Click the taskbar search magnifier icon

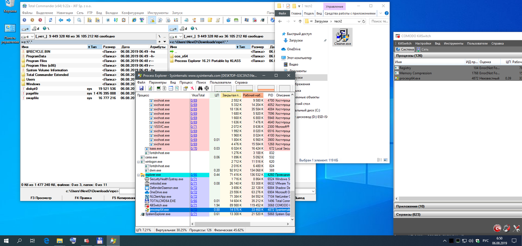(19, 241)
